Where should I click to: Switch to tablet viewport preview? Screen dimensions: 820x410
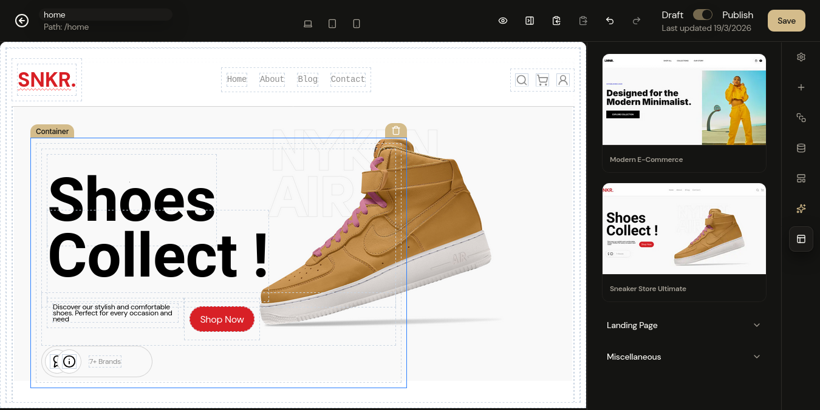[x=332, y=24]
